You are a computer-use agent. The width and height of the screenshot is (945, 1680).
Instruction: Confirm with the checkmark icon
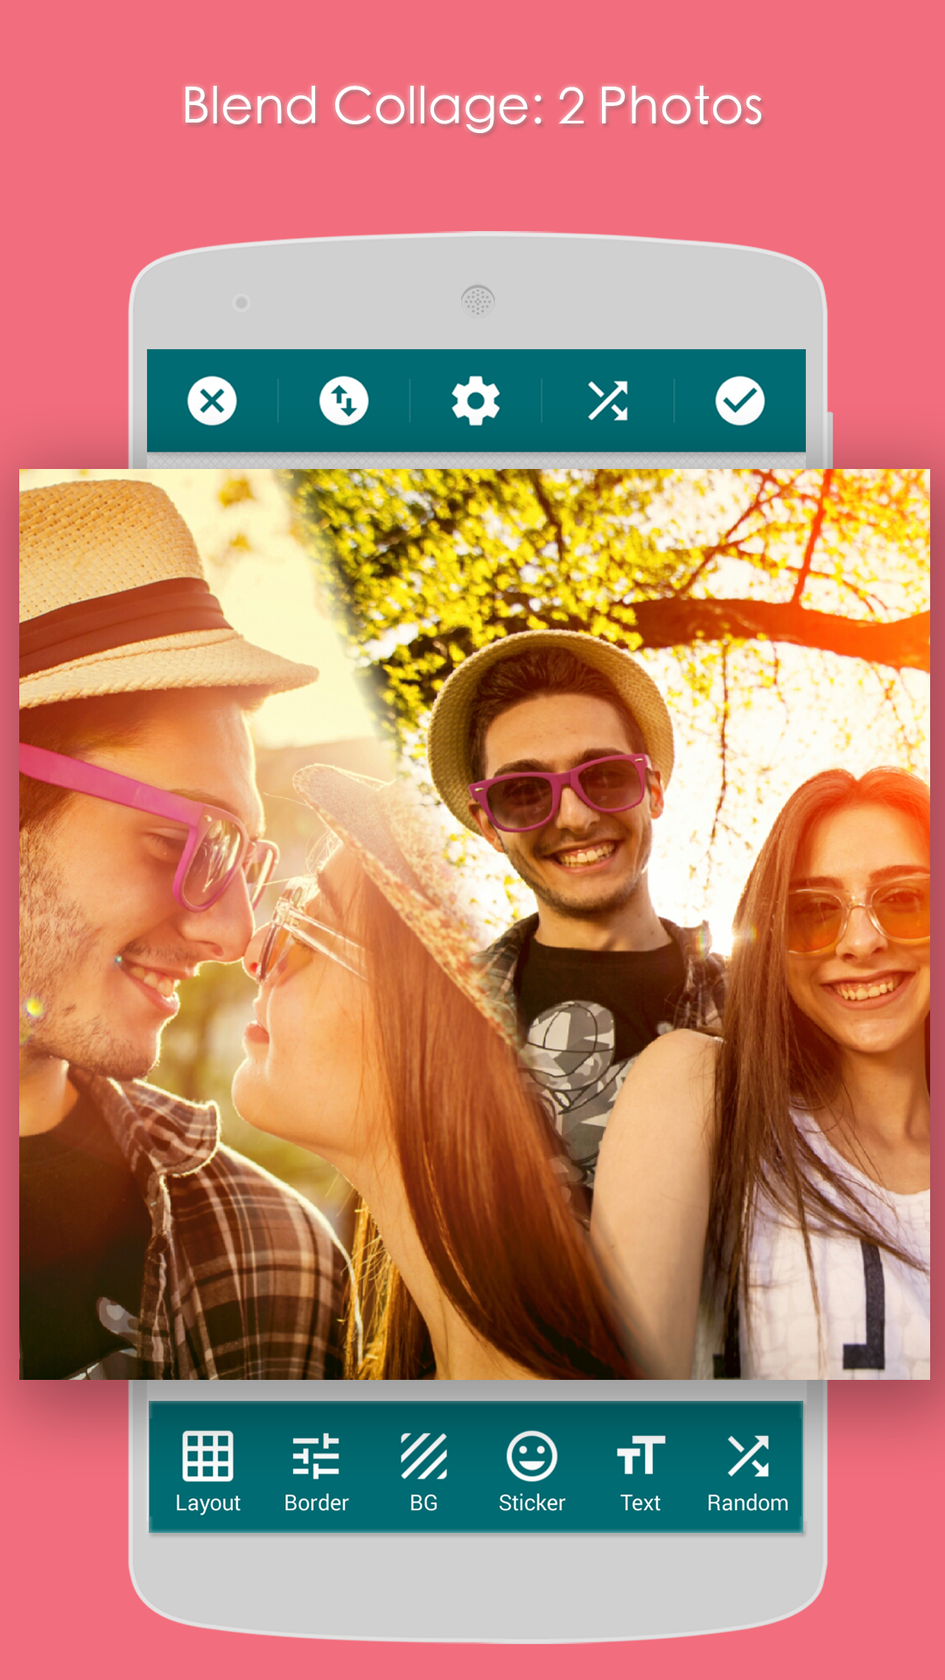coord(740,401)
